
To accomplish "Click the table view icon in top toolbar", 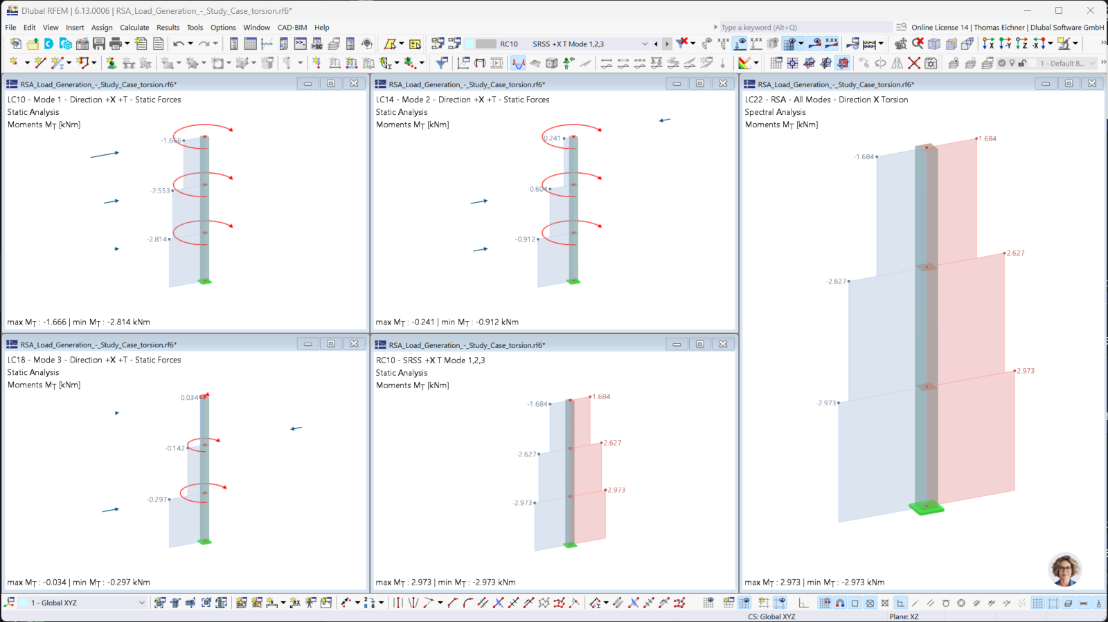I will [250, 44].
